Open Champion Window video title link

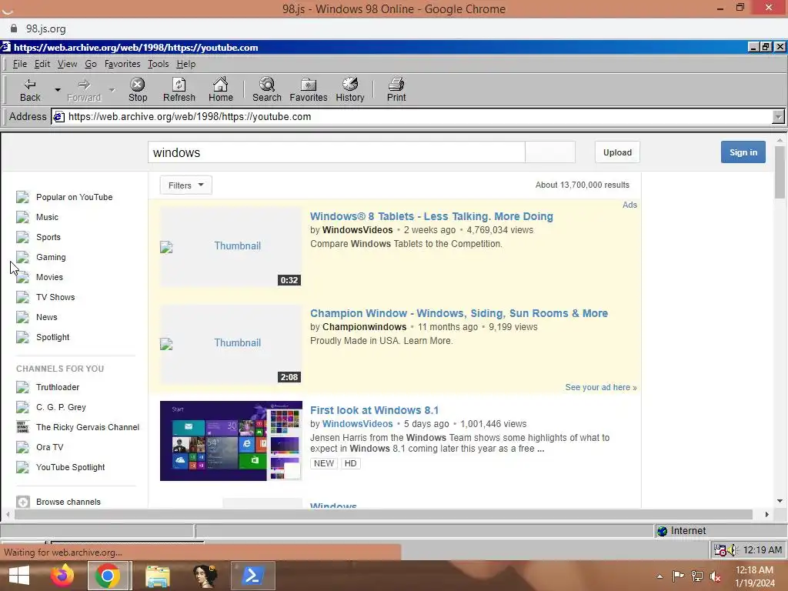[x=459, y=313]
